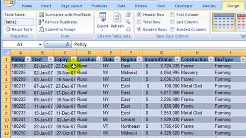Screen dimensions: 246x138
Task: Click the Resize Table label
Action: [22, 30]
